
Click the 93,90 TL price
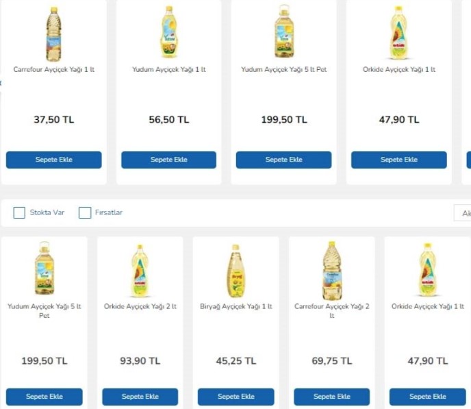click(140, 361)
